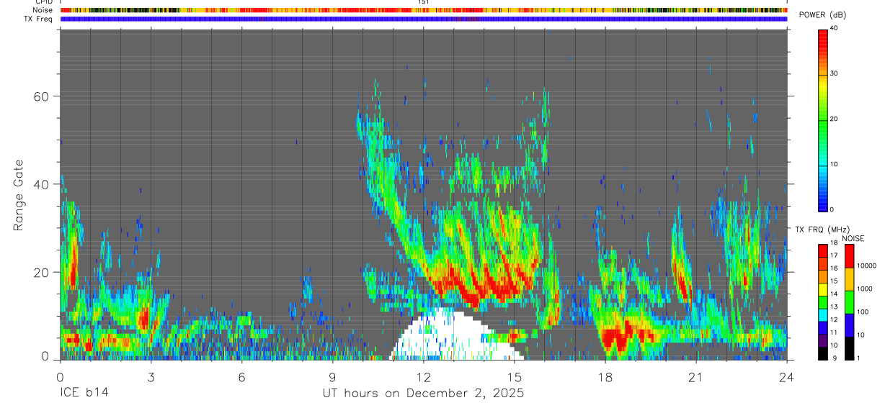Click the NOISE legend title above color bar
Image resolution: width=885 pixels, height=408 pixels.
click(x=853, y=238)
